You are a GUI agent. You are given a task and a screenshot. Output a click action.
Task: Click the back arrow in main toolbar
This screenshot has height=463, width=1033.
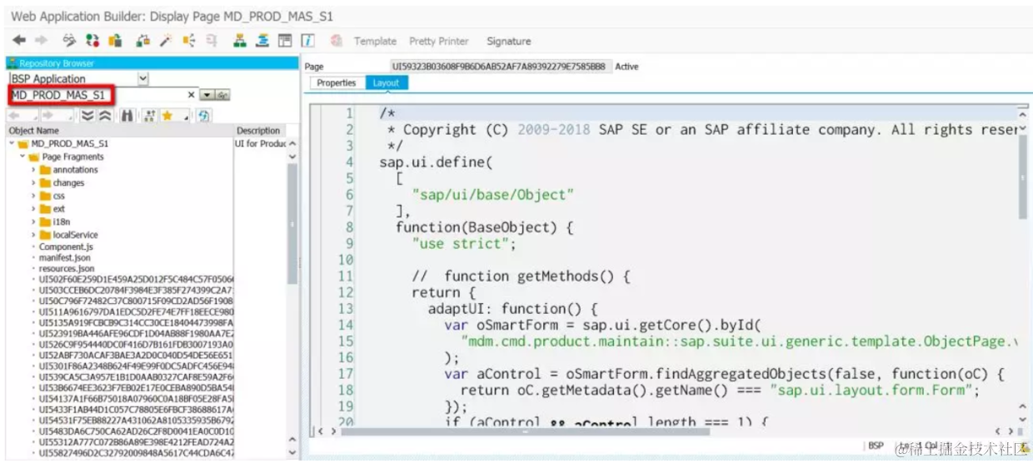point(19,40)
